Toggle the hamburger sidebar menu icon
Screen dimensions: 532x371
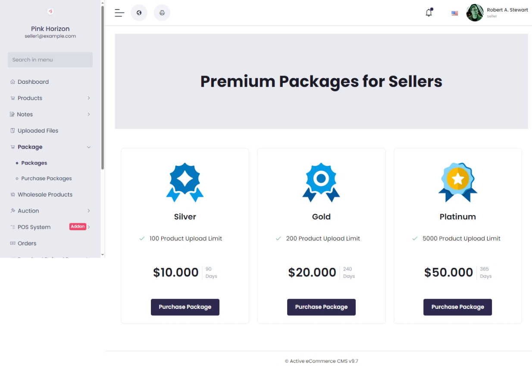(x=119, y=13)
